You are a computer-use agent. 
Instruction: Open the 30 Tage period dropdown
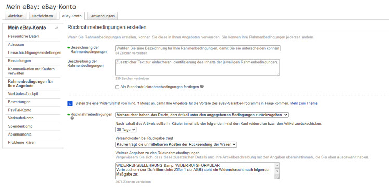click(126, 130)
